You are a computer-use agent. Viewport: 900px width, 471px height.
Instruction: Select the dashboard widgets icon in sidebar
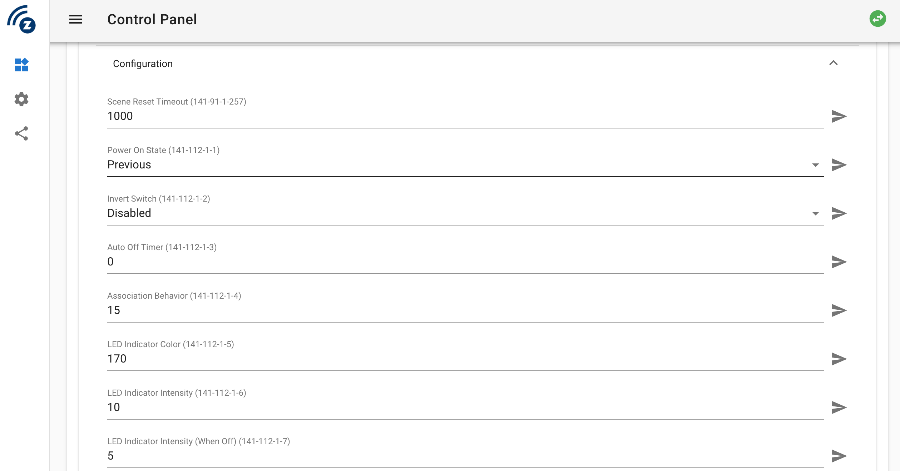click(21, 64)
